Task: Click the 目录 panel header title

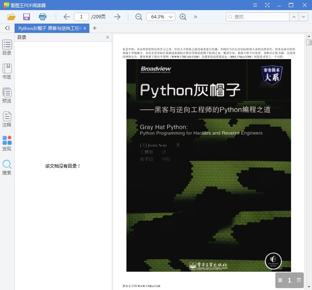Action: click(22, 37)
